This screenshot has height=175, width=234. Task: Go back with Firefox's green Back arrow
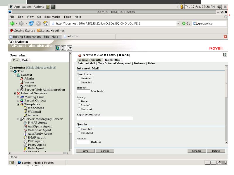[x=12, y=23]
